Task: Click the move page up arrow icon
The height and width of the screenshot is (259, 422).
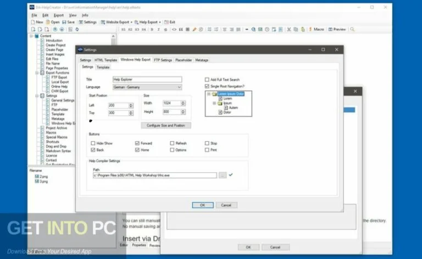Action: point(55,29)
